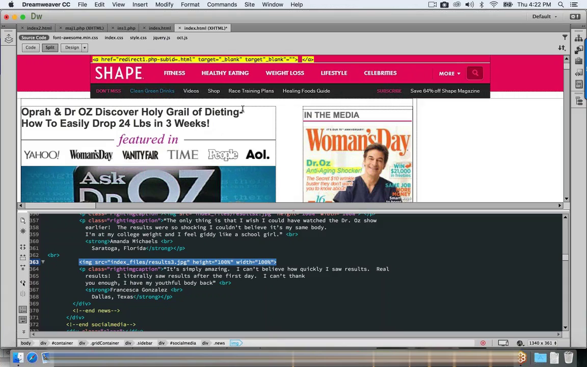The width and height of the screenshot is (587, 367).
Task: Open the Insert menu
Action: pyautogui.click(x=140, y=5)
